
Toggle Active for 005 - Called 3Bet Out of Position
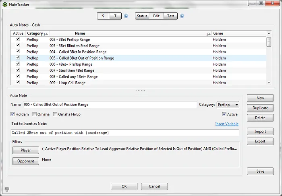tap(18, 58)
